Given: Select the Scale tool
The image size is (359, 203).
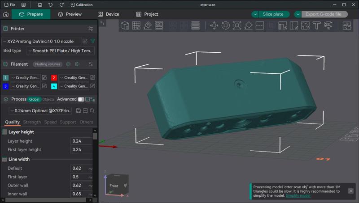Looking at the screenshot, I should click(x=237, y=25).
